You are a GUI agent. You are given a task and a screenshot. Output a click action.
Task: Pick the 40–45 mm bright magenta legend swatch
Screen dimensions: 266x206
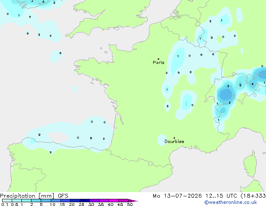click(114, 201)
